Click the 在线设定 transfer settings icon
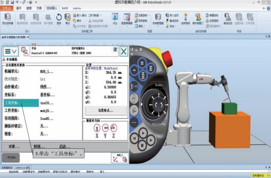The height and width of the screenshot is (178, 271). [228, 17]
